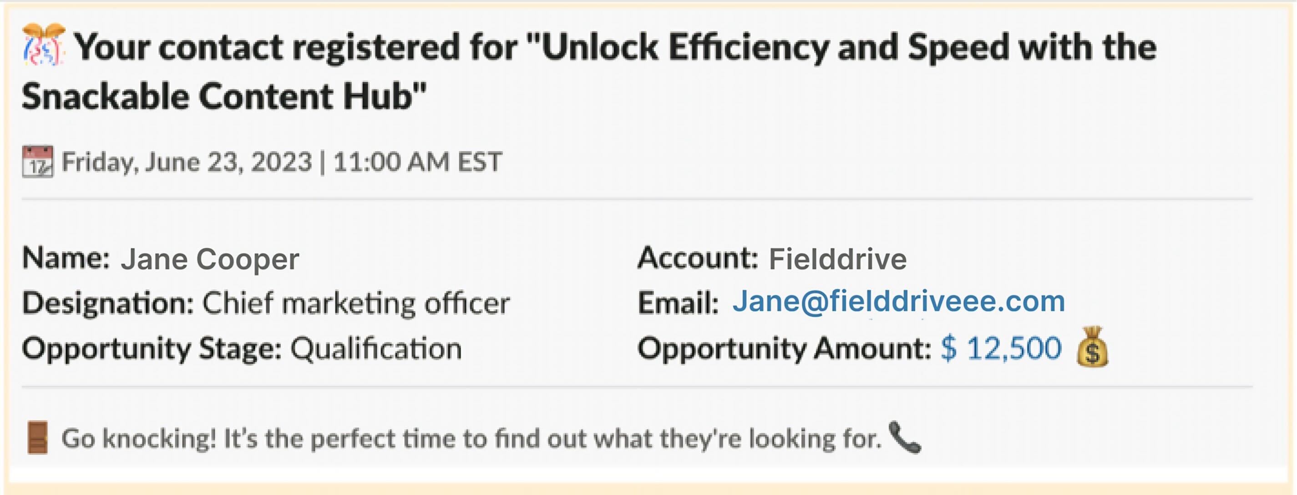Click the money bag emoji

(x=1092, y=347)
